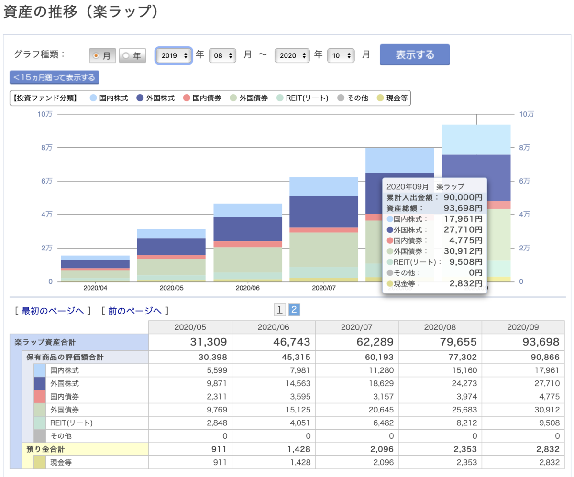The height and width of the screenshot is (477, 574).
Task: Click the 2020/05 bar in the chart
Action: [x=171, y=256]
